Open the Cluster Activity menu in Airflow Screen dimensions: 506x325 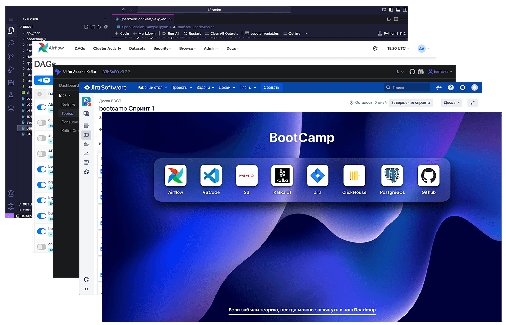coord(107,49)
